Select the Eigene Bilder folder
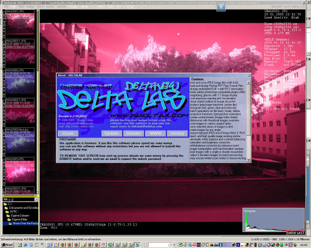 [17, 219]
